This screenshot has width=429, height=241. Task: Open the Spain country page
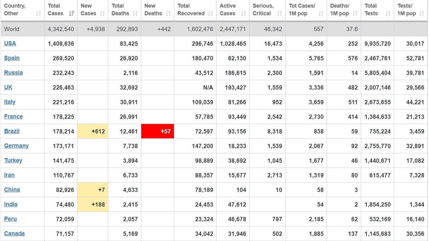(12, 58)
